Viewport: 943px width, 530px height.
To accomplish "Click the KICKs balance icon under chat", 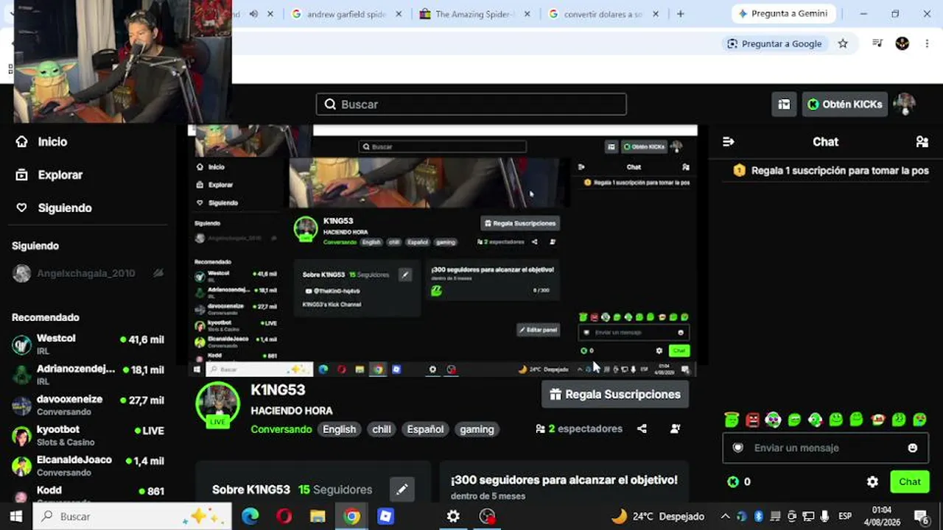I will tap(733, 482).
